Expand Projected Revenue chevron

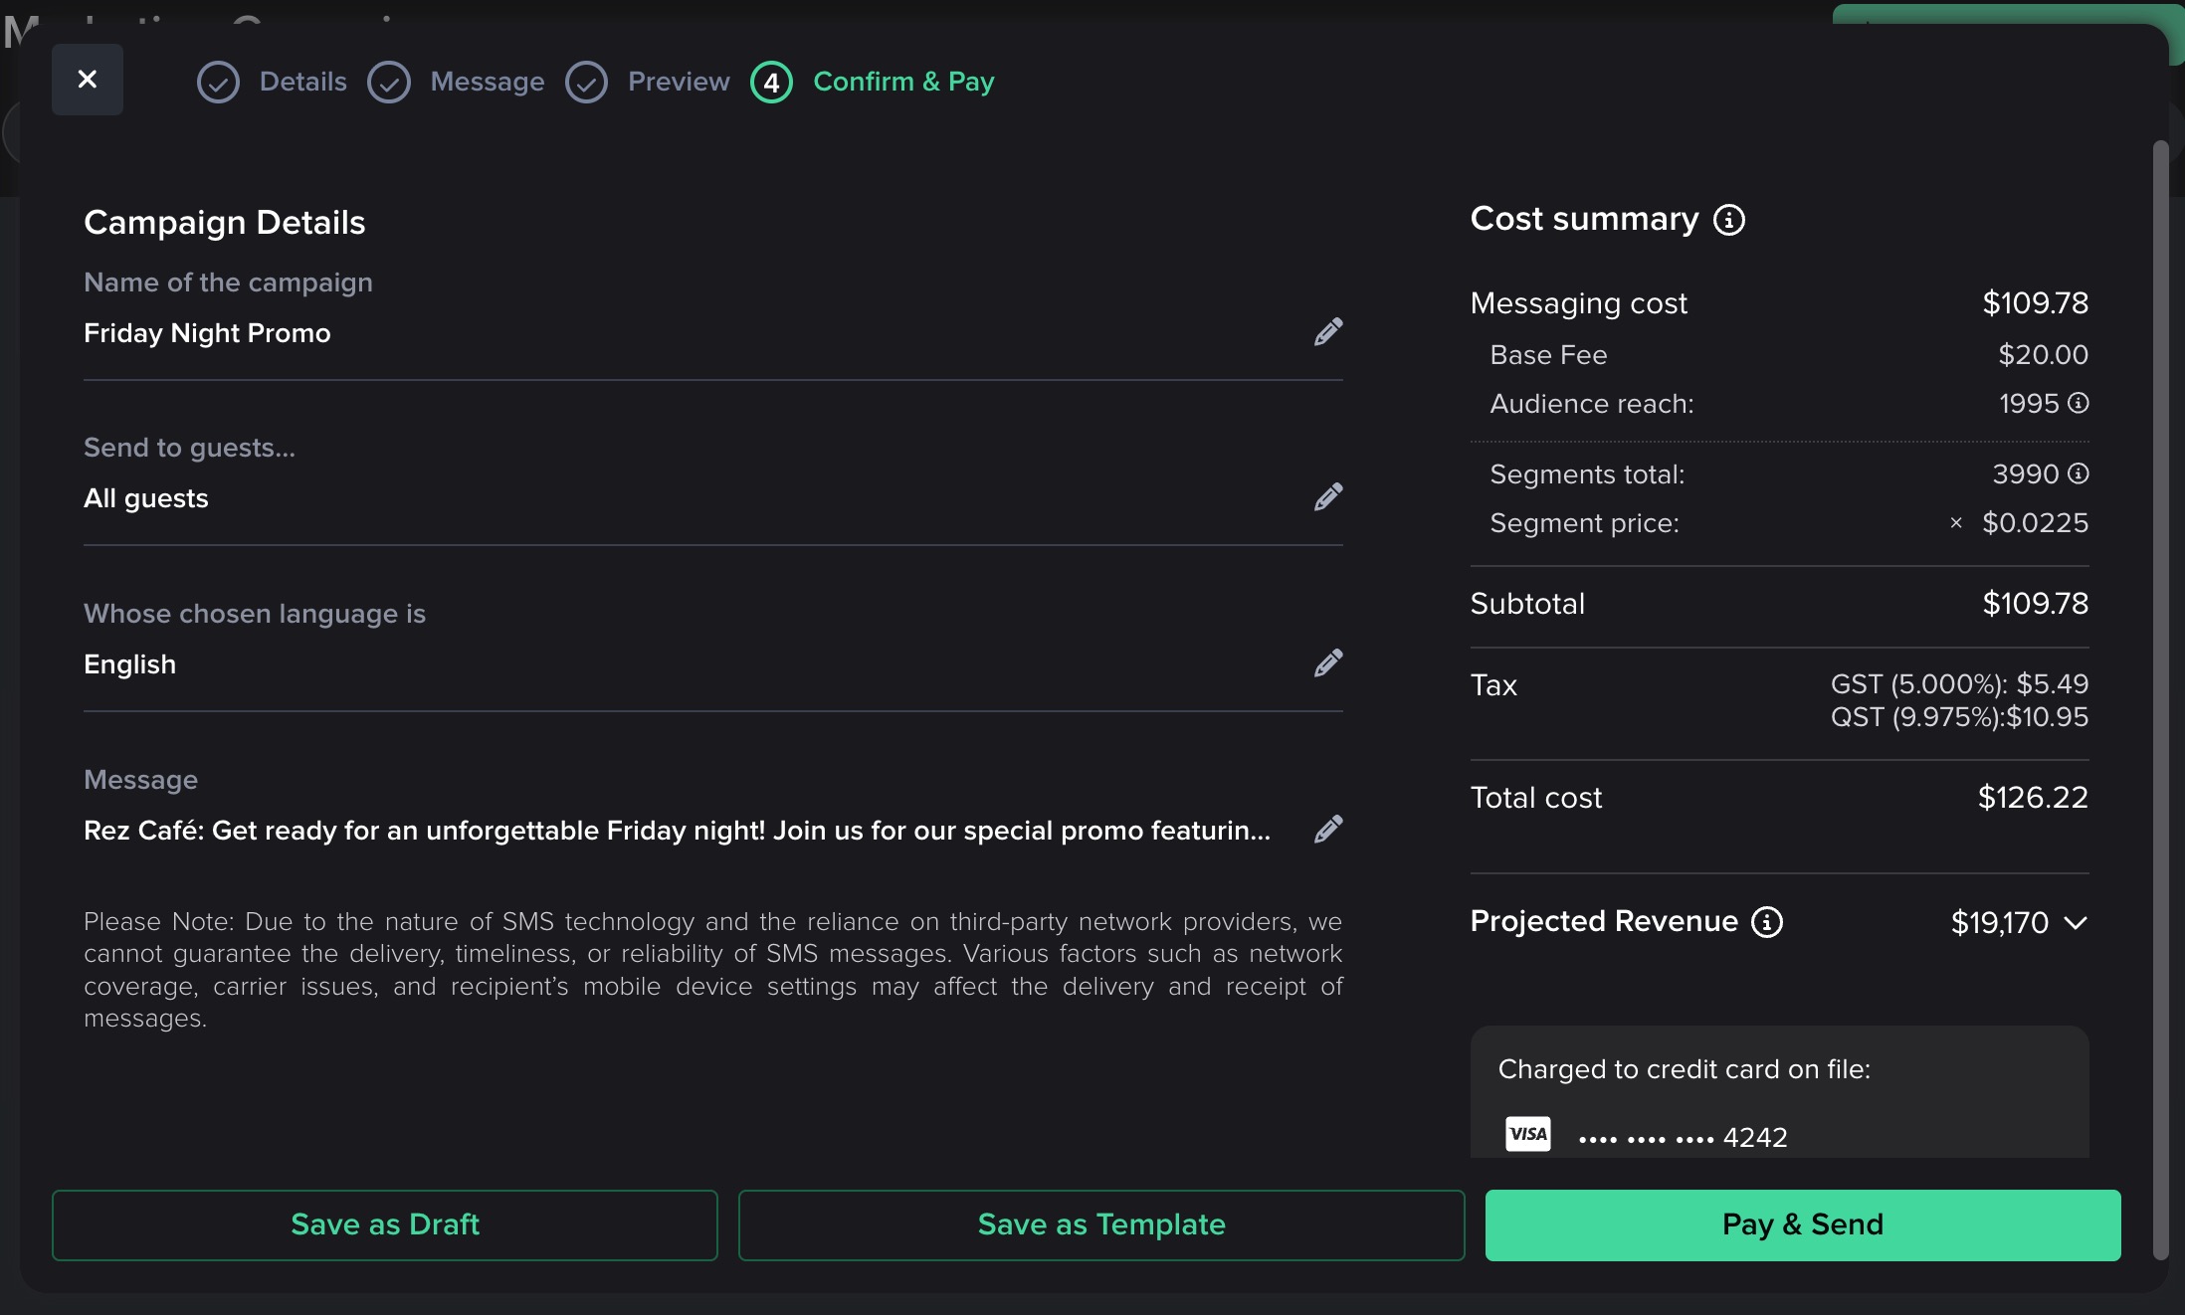[2076, 923]
